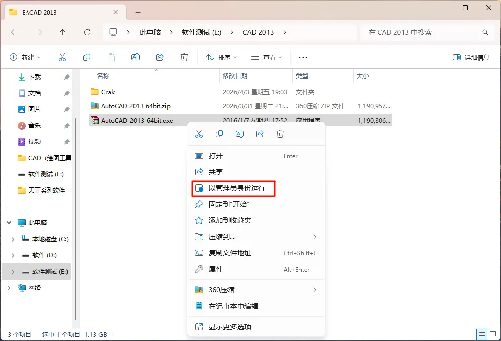The height and width of the screenshot is (341, 501).
Task: Click the Rename icon in the toolbar
Action: [x=136, y=57]
